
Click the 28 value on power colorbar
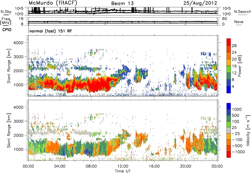coord(234,46)
